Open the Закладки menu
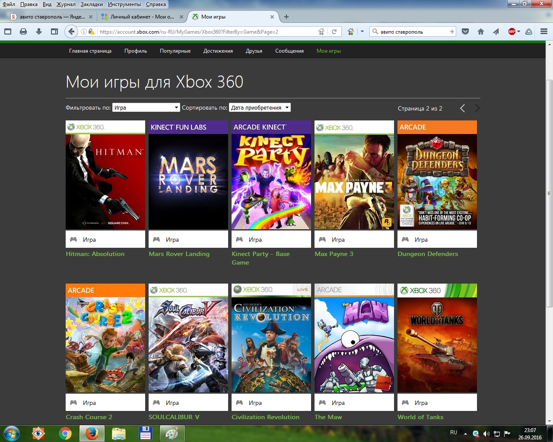553x442 pixels. point(92,4)
